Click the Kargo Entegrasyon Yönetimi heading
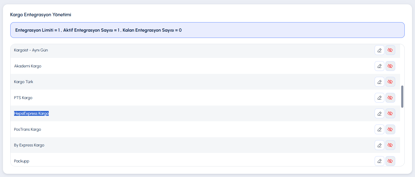 [x=41, y=15]
